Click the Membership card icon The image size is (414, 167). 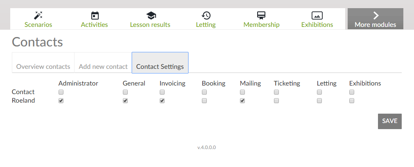[261, 15]
